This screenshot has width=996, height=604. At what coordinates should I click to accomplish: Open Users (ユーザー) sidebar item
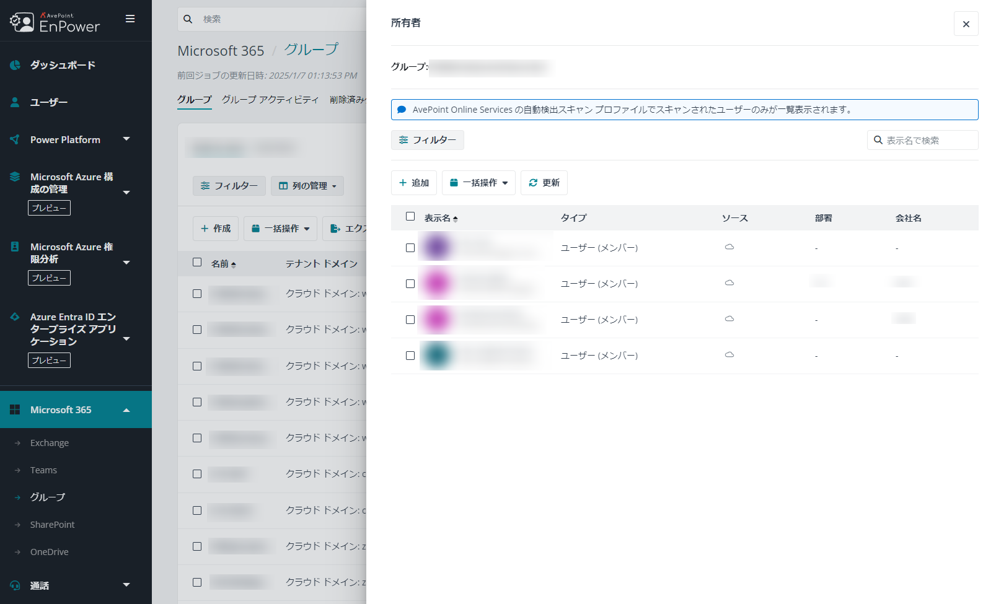(49, 102)
